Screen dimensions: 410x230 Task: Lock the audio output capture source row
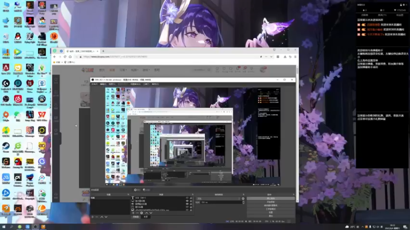coord(191,203)
